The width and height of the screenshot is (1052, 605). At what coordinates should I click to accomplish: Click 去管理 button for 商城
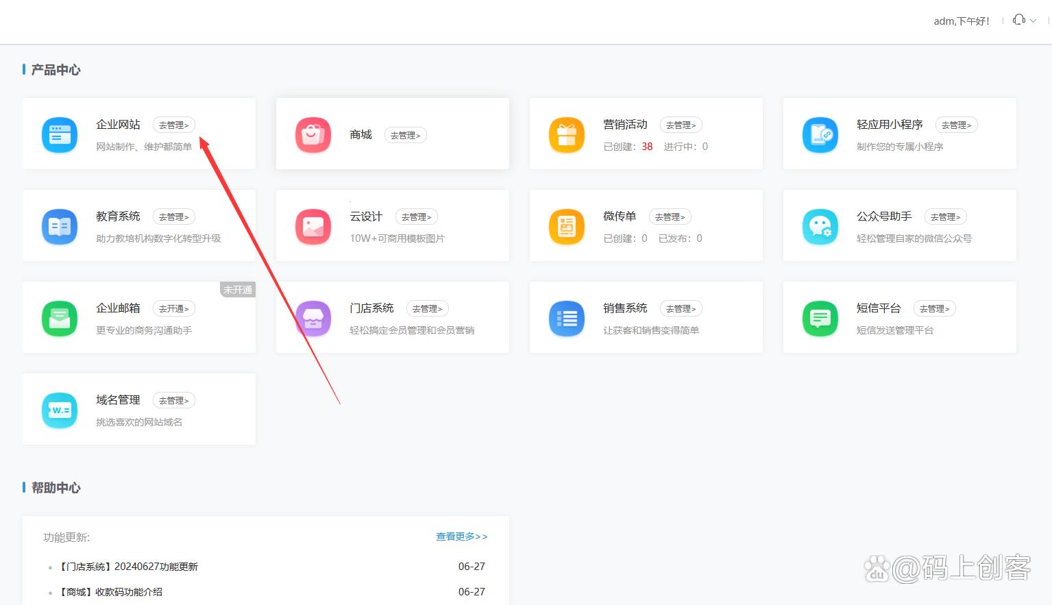(406, 135)
